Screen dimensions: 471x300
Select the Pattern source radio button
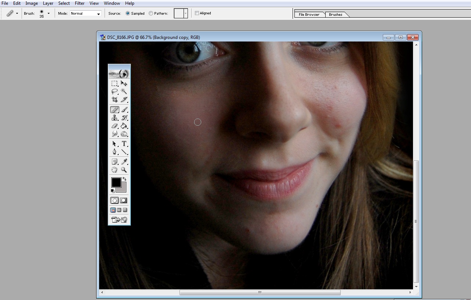coord(151,13)
